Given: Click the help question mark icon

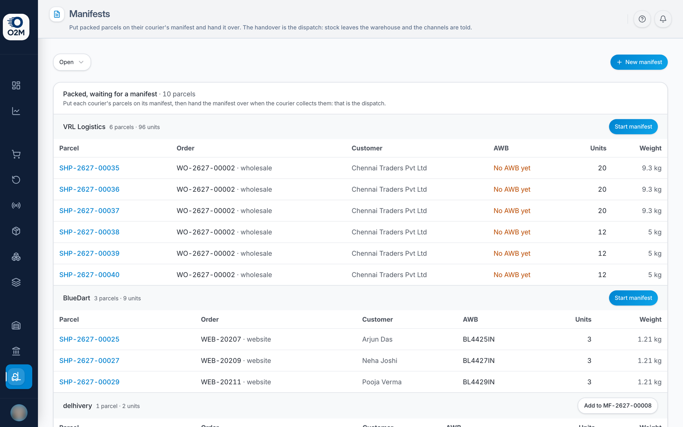Looking at the screenshot, I should (x=642, y=19).
